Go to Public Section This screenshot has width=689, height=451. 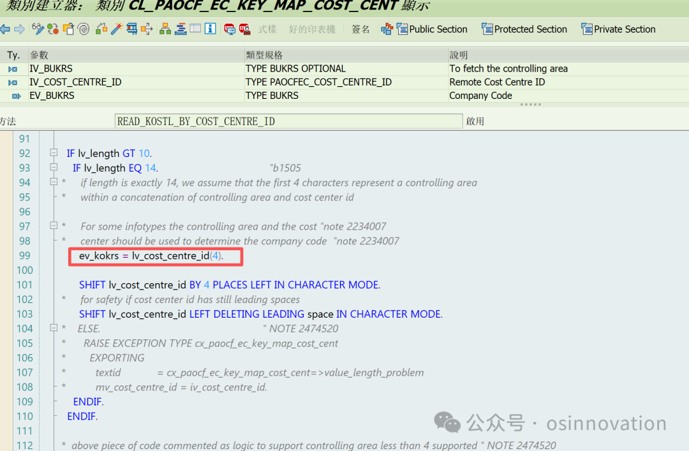(433, 29)
